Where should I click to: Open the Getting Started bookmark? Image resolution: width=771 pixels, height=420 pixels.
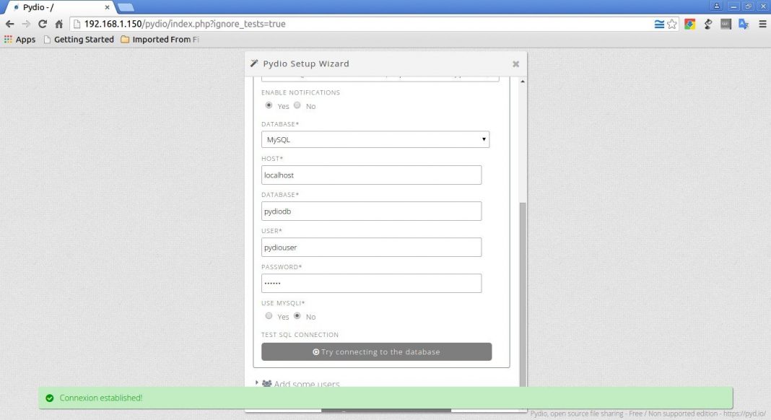click(x=79, y=40)
